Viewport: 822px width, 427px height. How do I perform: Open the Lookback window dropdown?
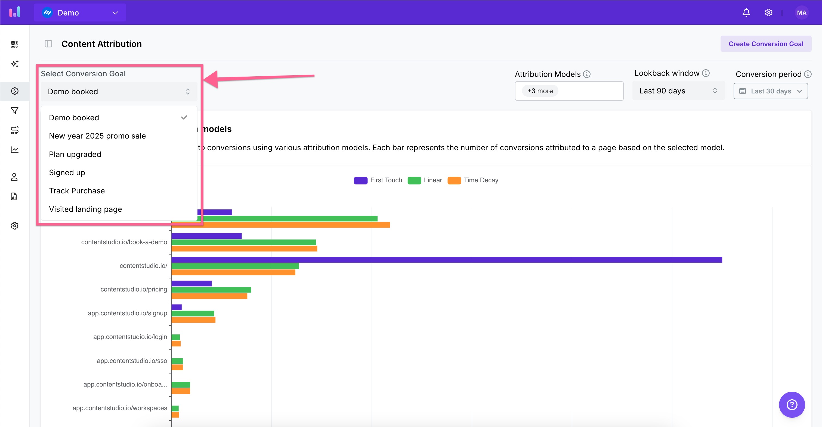678,91
